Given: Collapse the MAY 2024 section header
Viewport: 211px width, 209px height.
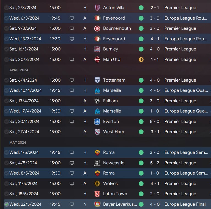Looking at the screenshot, I should pyautogui.click(x=18, y=143).
